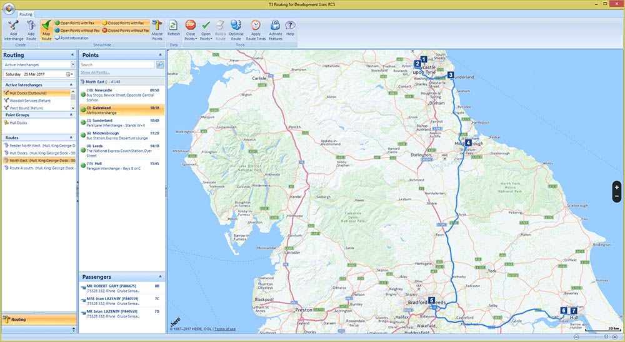
Task: Toggle the Map Route button
Action: point(46,30)
